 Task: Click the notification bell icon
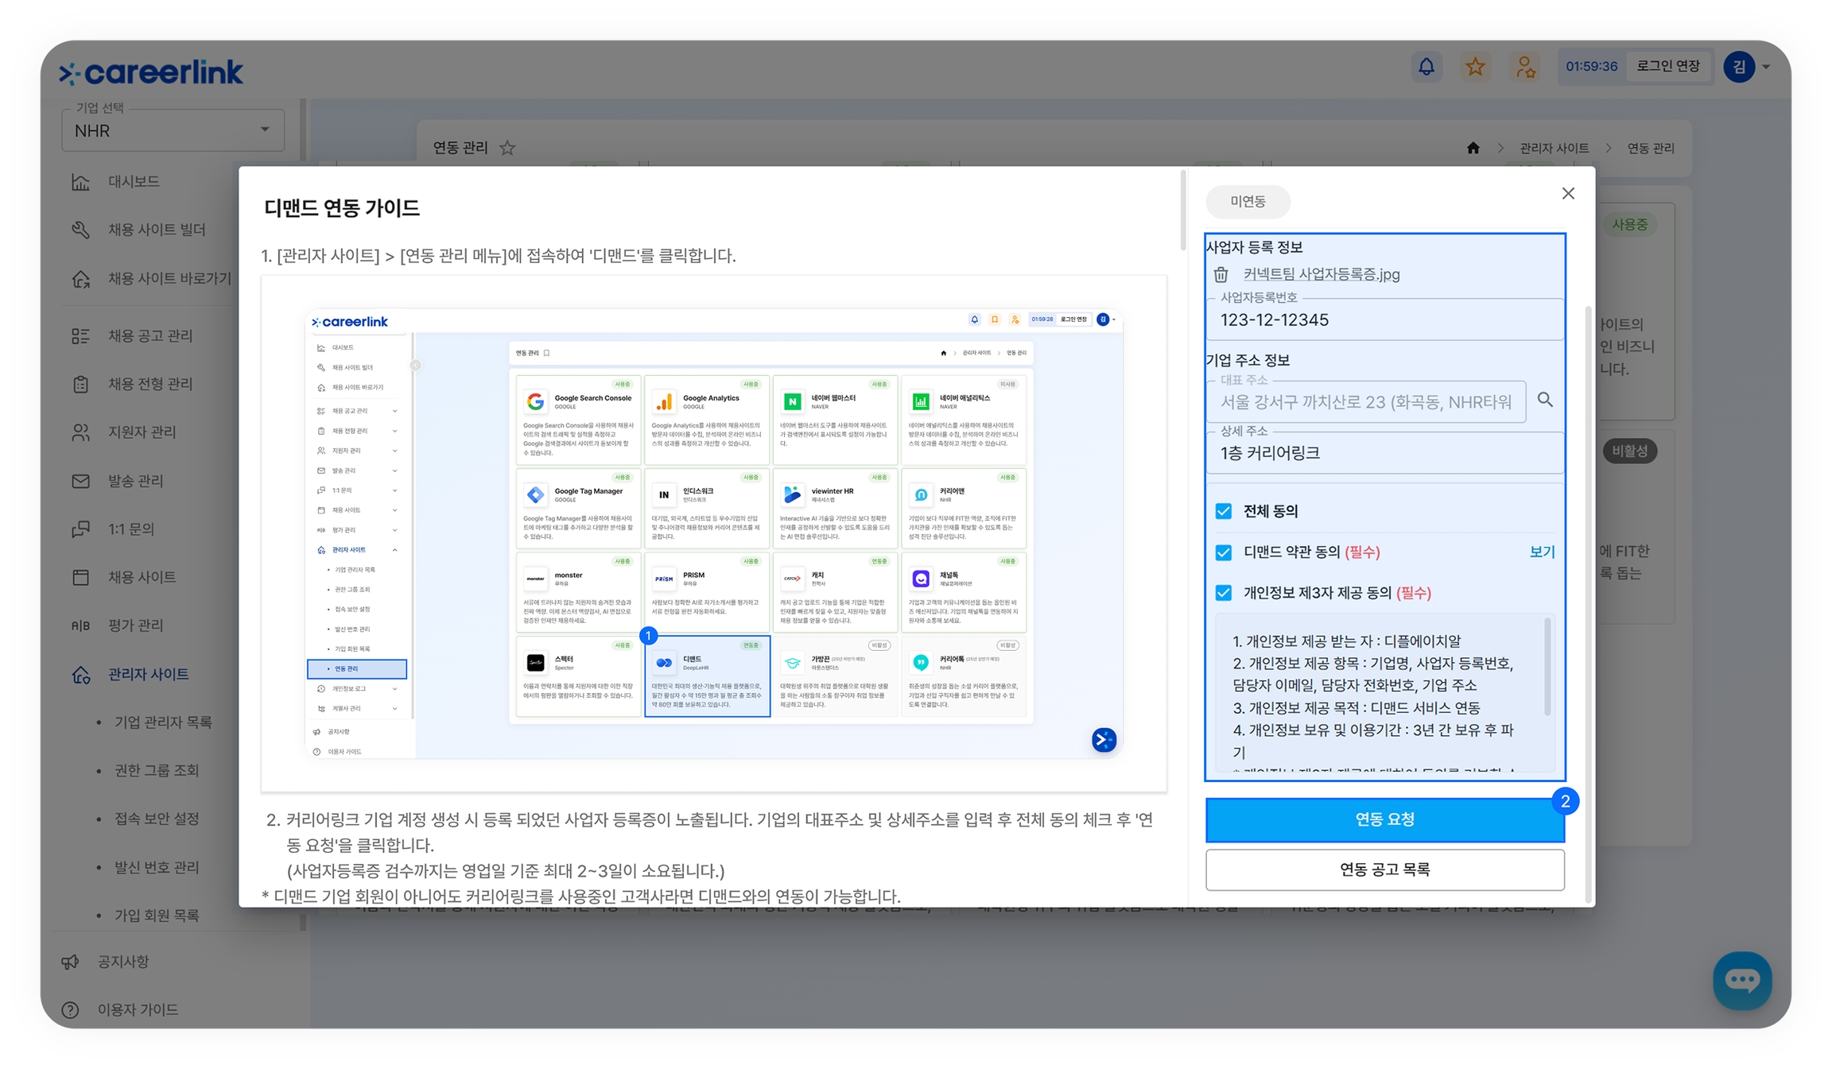point(1426,67)
